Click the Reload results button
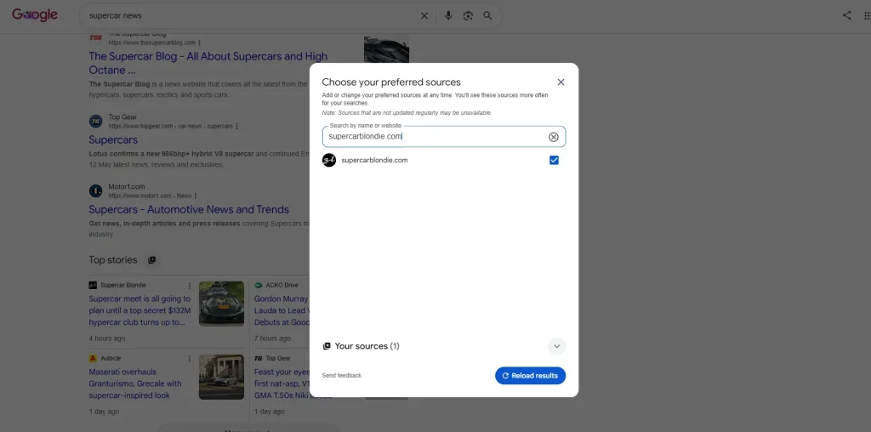Image resolution: width=871 pixels, height=432 pixels. pyautogui.click(x=530, y=375)
